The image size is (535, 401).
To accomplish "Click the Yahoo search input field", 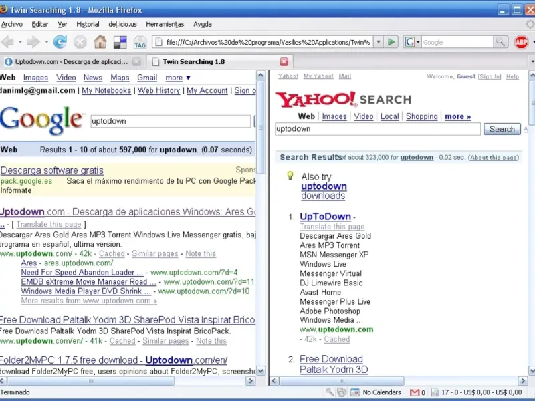I will tap(378, 129).
